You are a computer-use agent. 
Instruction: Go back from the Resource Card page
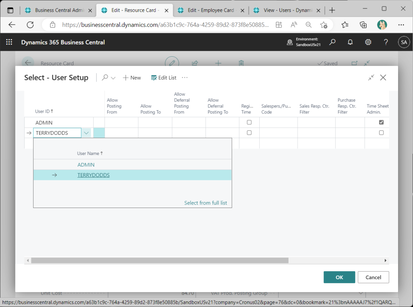point(28,63)
